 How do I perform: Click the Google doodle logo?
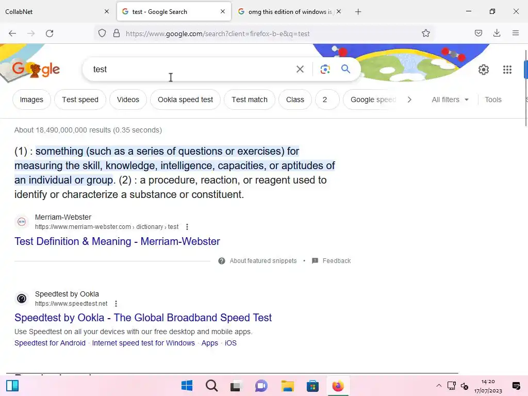[x=36, y=70]
